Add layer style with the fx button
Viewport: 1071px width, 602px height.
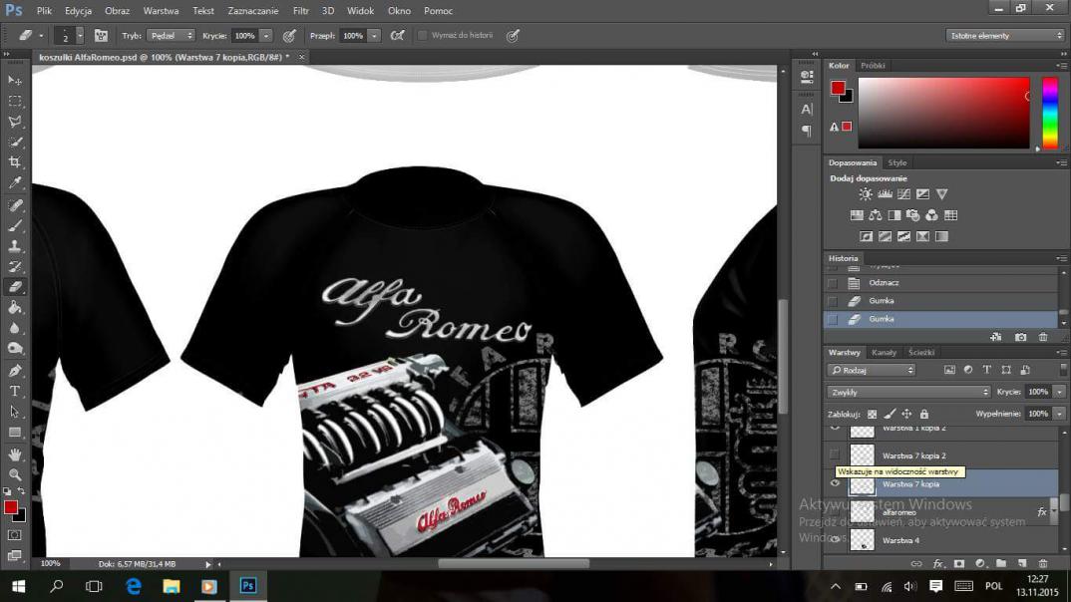click(x=938, y=564)
